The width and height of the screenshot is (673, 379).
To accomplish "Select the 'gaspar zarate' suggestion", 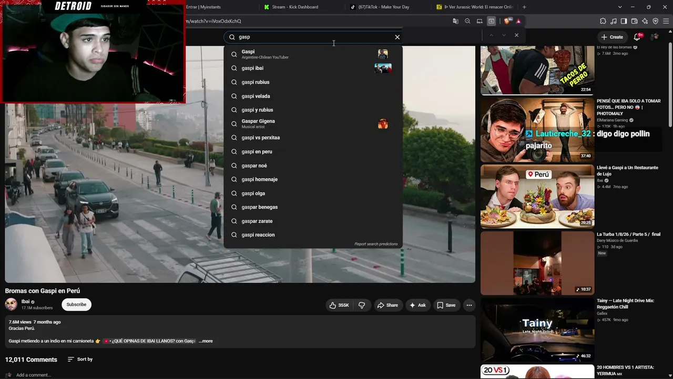I will point(313,221).
